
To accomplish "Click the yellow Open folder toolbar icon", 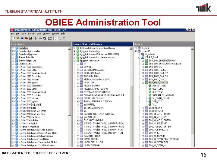I will pos(18,38).
